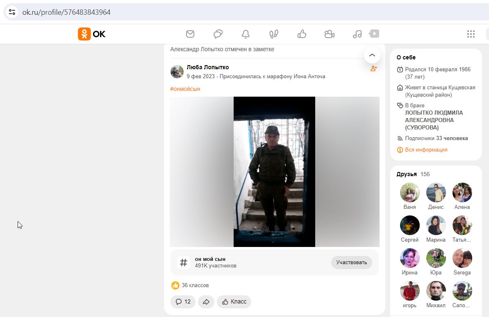Open friend Татья... avatar
Image resolution: width=489 pixels, height=317 pixels.
tap(462, 225)
